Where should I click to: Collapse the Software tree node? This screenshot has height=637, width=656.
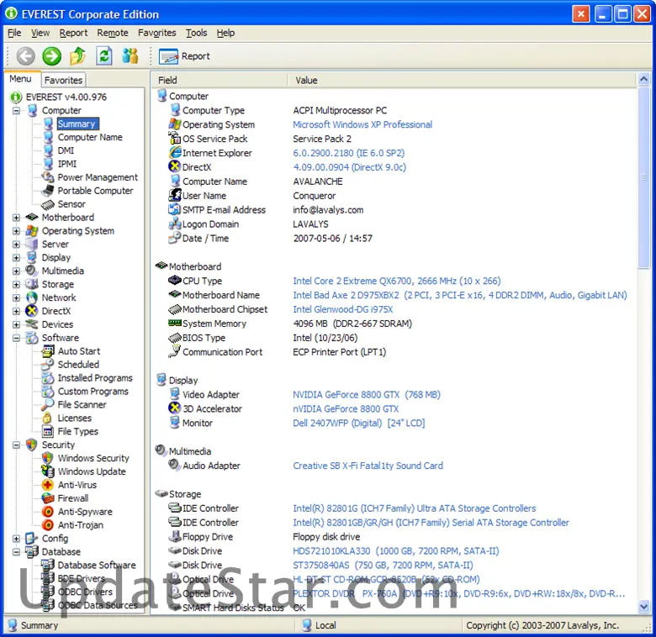[x=16, y=338]
